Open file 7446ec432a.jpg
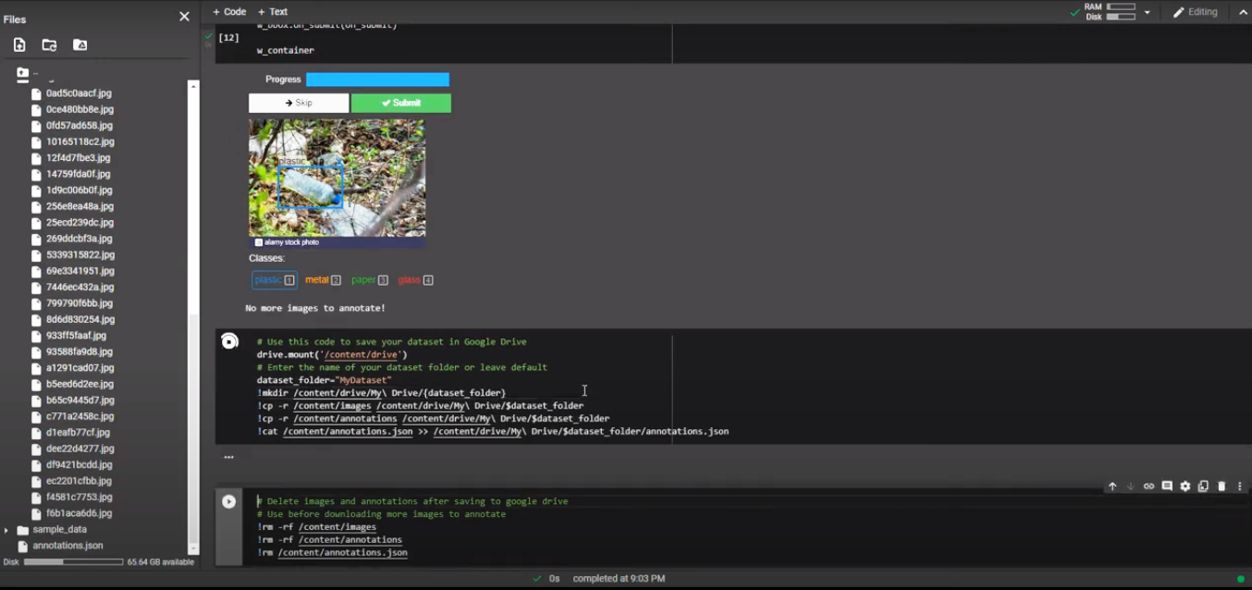 (80, 288)
